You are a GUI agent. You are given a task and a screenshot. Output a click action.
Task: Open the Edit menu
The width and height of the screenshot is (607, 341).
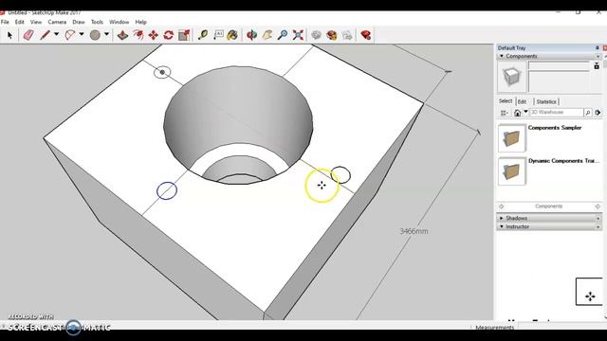19,22
